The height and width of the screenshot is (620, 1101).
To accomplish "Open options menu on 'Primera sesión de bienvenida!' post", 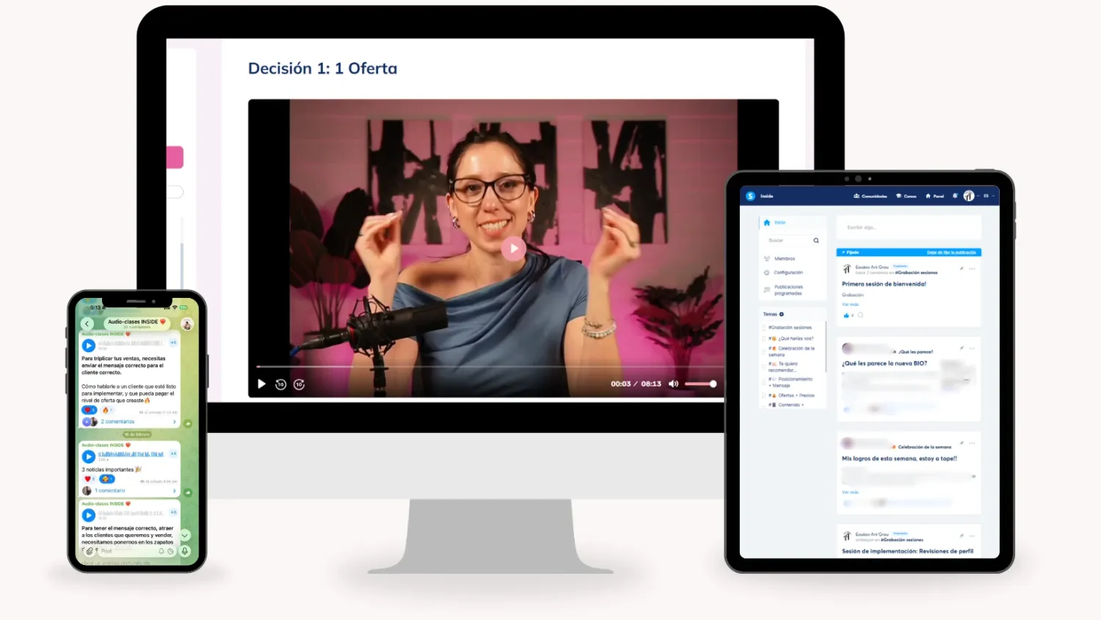I will 972,269.
